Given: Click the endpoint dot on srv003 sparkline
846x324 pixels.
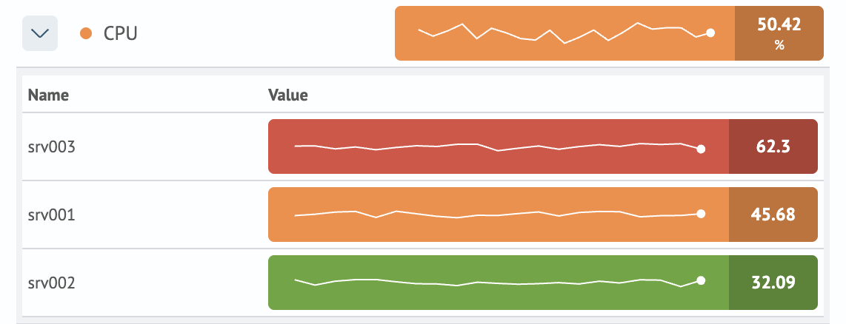Looking at the screenshot, I should [701, 149].
